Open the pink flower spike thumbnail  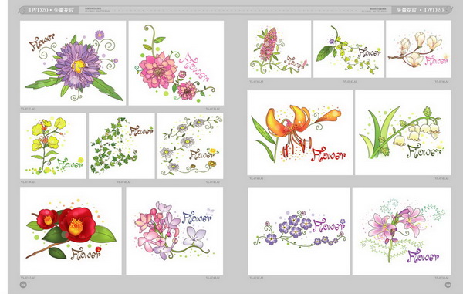coord(279,49)
